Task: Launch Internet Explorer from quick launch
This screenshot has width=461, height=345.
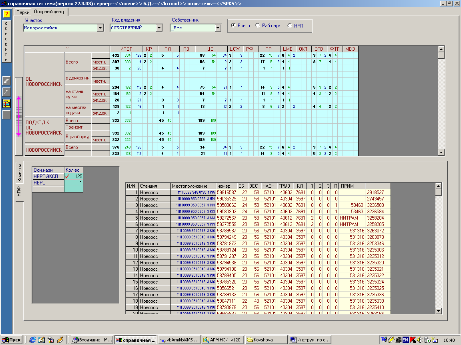Action: [x=33, y=340]
